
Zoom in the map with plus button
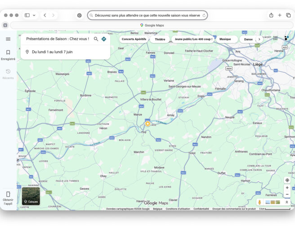tap(287, 188)
